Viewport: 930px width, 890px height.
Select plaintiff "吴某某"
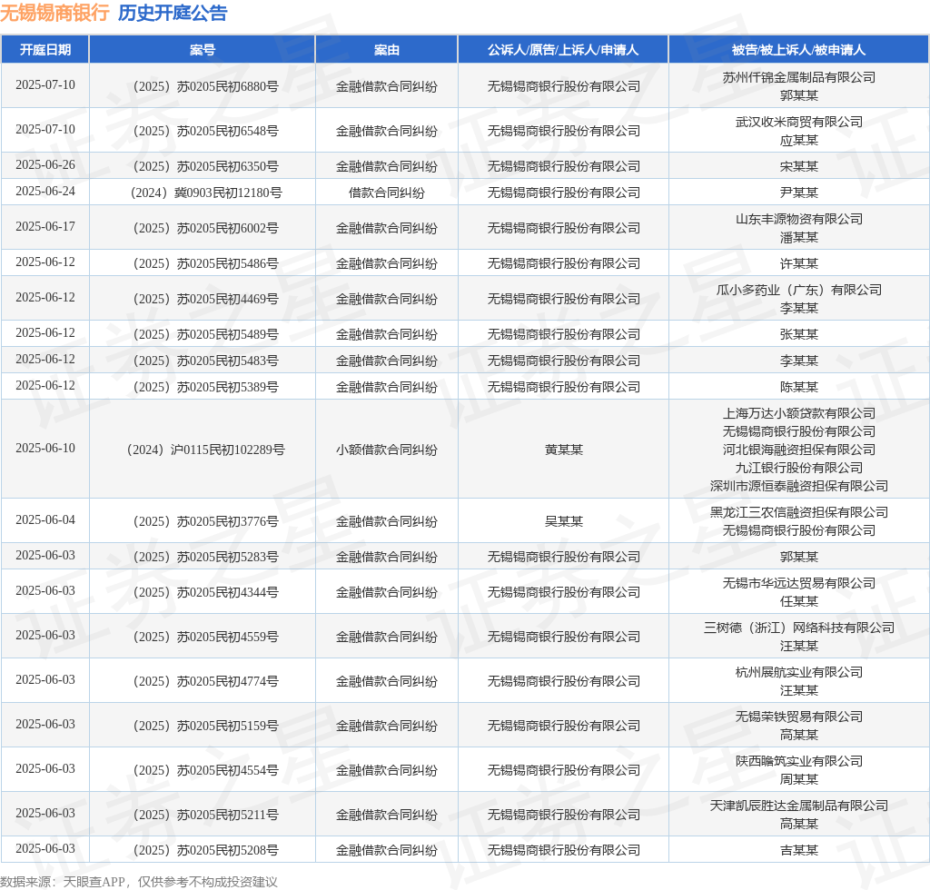point(563,522)
